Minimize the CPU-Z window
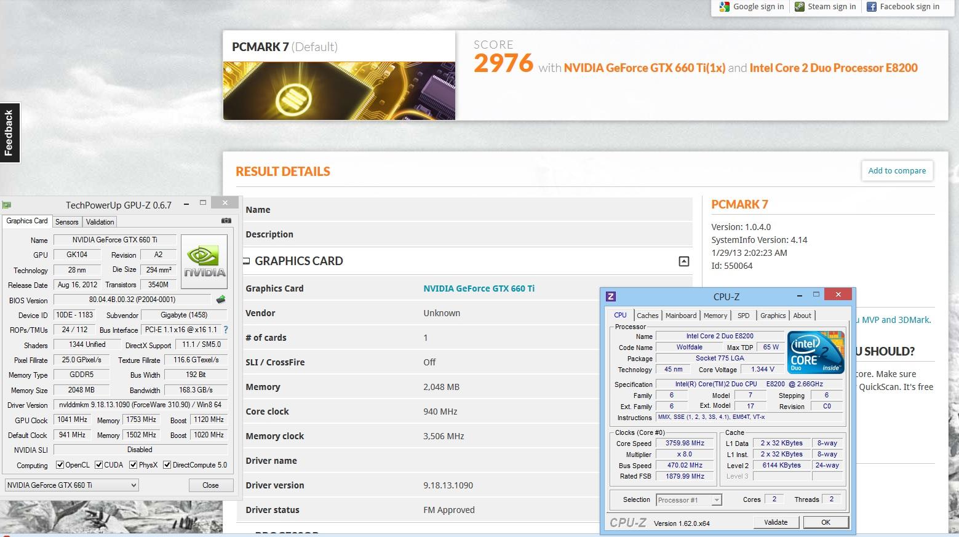Image resolution: width=959 pixels, height=537 pixels. click(x=798, y=296)
